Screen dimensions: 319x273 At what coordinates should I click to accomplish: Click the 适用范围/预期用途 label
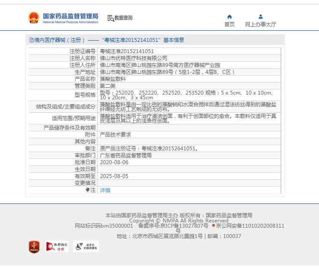tap(73, 118)
